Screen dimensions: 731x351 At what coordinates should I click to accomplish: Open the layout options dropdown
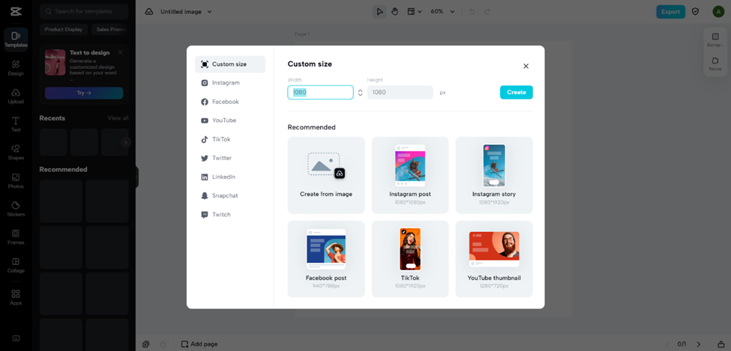[x=414, y=12]
